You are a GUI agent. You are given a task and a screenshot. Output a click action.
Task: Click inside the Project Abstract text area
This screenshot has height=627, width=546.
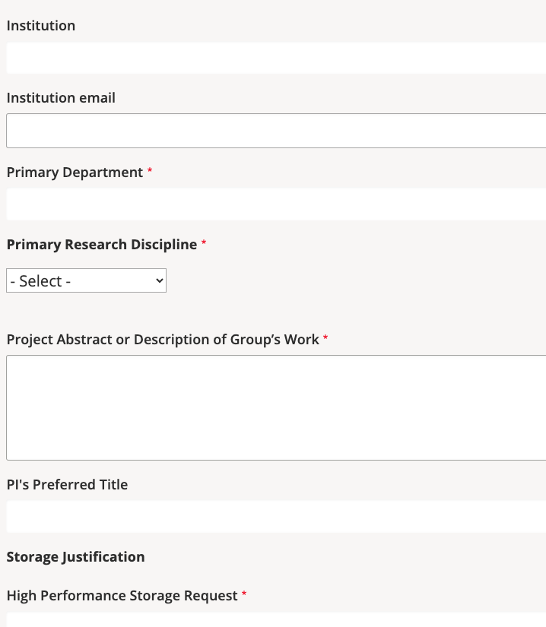coord(275,407)
